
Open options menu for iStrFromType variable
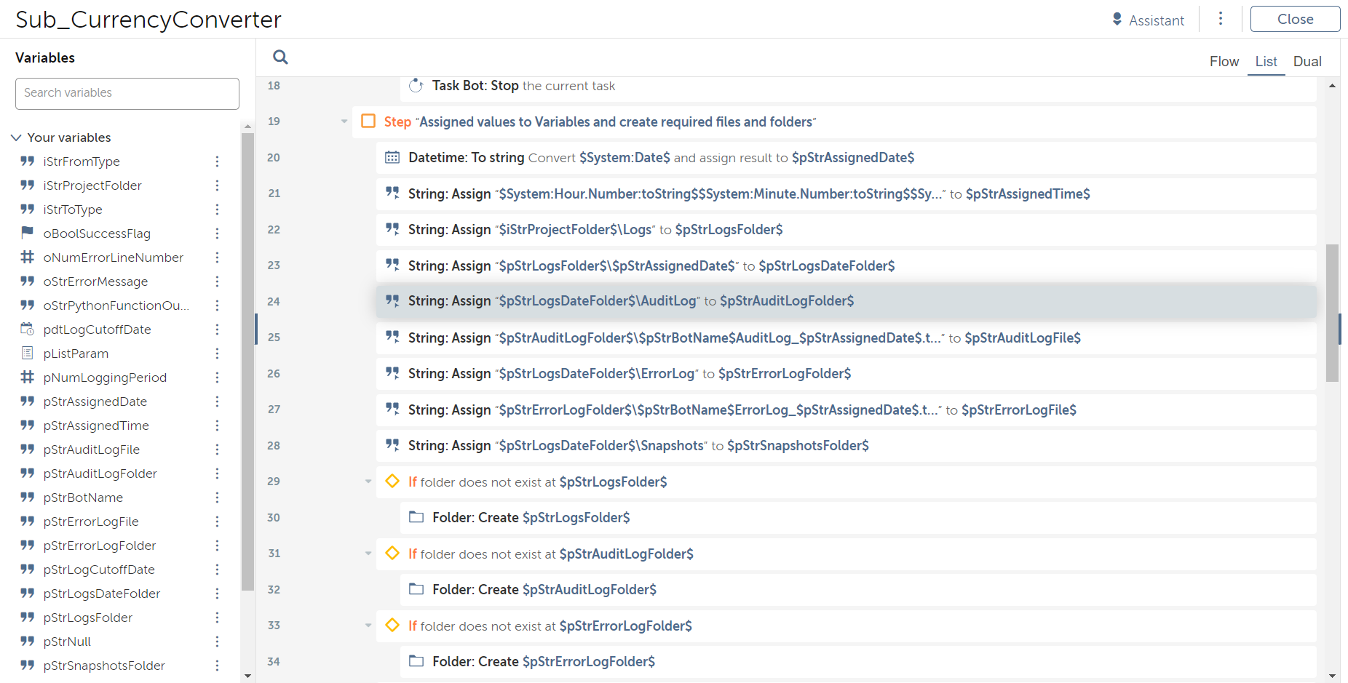[217, 161]
